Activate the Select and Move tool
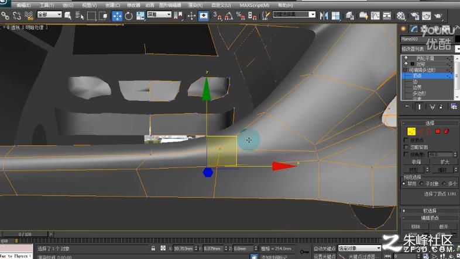 click(x=117, y=16)
